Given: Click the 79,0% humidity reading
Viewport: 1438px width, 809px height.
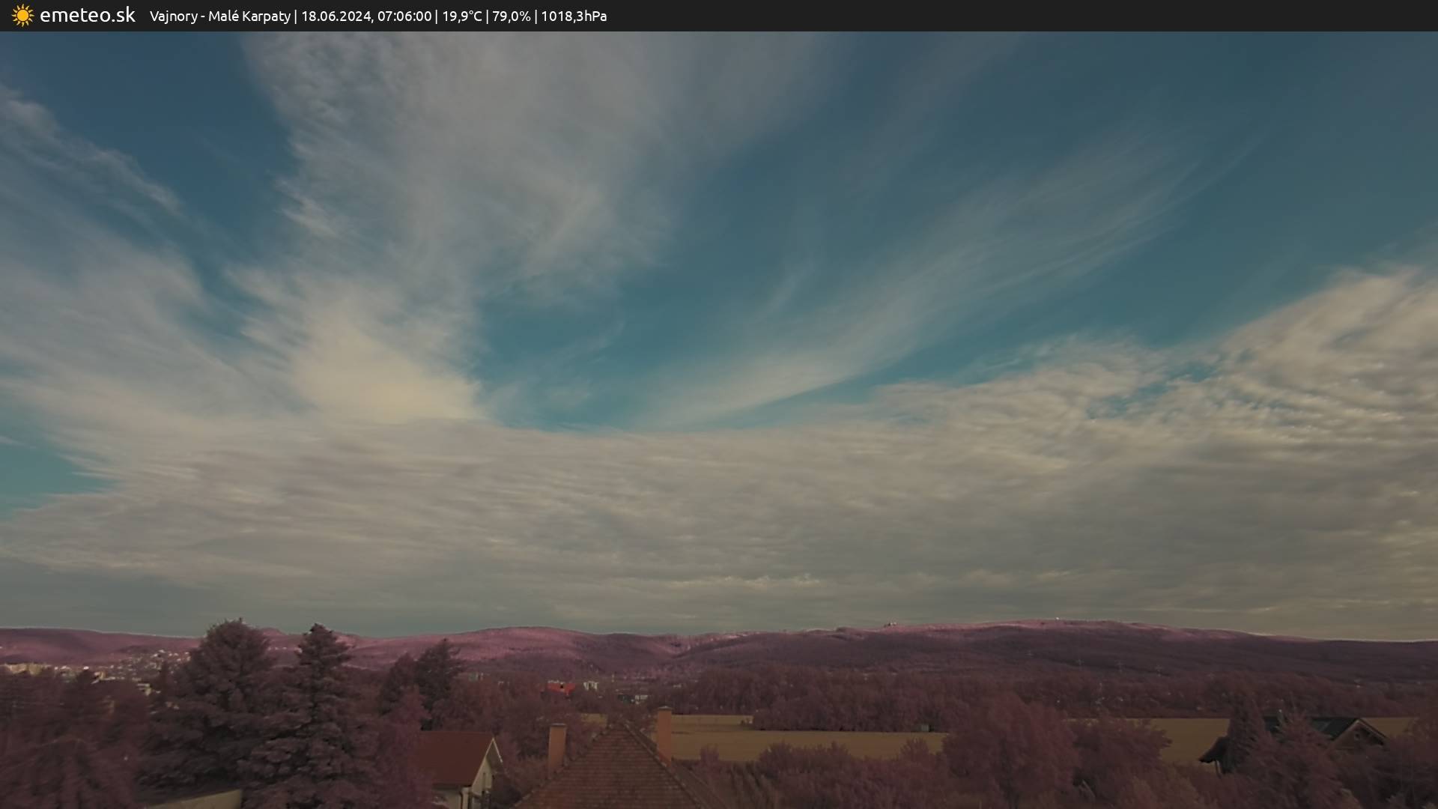Looking at the screenshot, I should [x=511, y=16].
